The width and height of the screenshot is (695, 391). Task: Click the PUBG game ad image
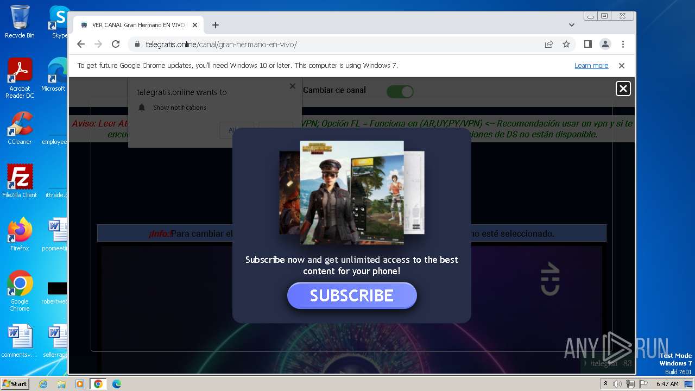352,193
